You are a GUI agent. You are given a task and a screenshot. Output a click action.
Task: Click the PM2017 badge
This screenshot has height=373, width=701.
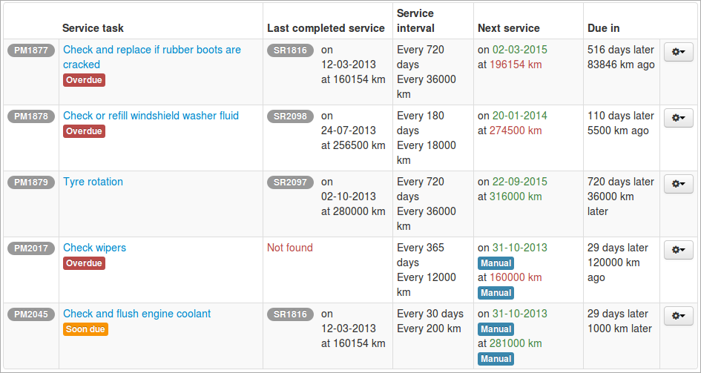click(31, 248)
